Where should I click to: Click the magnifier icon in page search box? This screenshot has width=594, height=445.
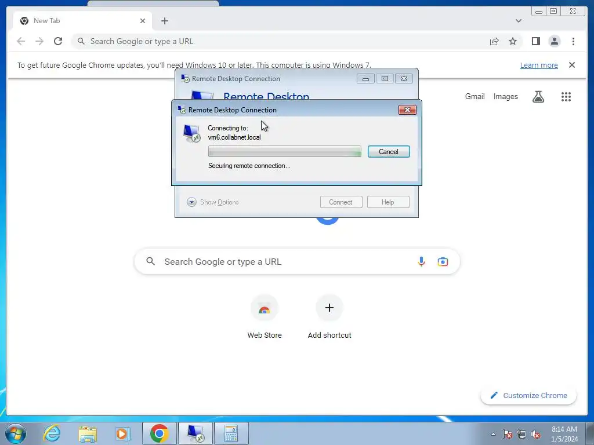click(150, 261)
